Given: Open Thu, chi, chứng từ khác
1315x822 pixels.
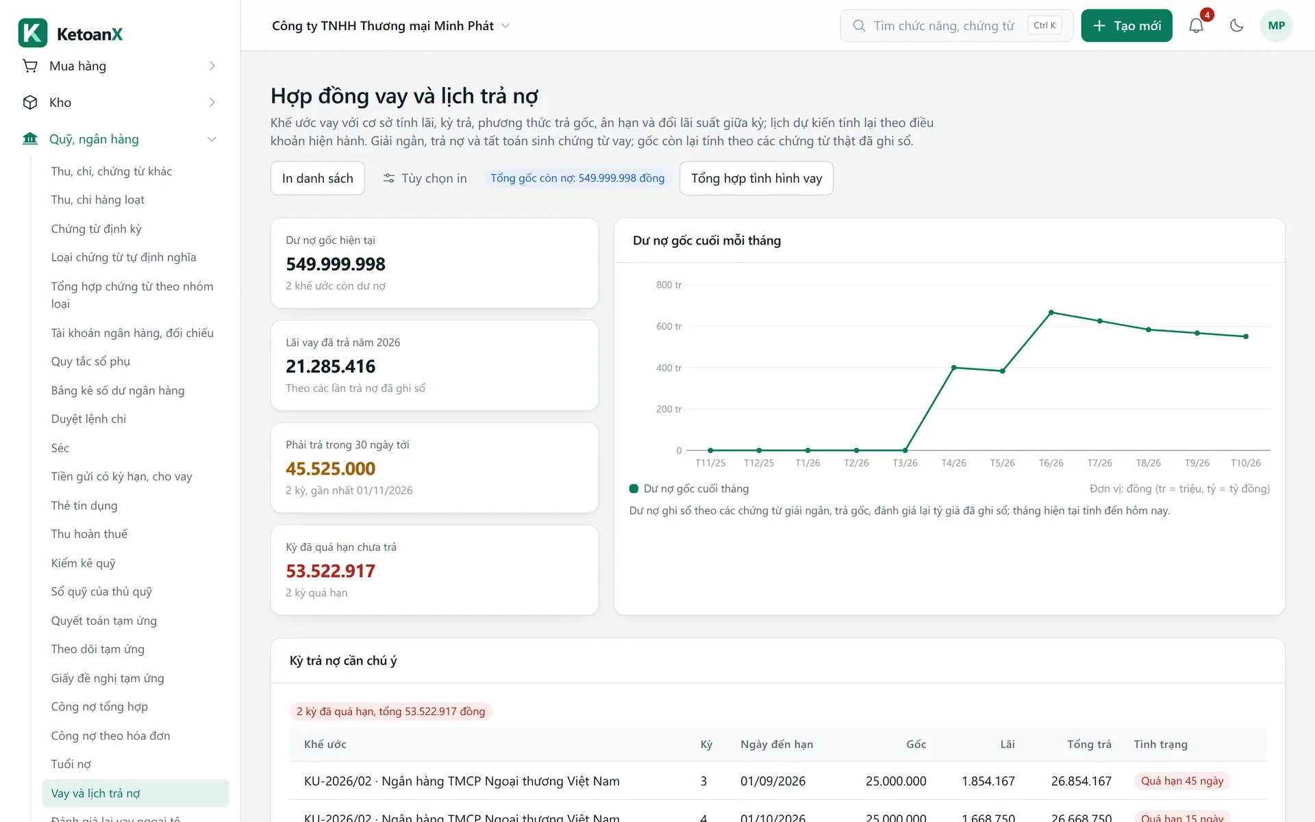Looking at the screenshot, I should point(112,171).
